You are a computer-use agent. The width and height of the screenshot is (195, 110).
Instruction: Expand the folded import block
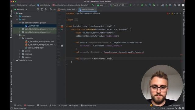(x=76, y=20)
